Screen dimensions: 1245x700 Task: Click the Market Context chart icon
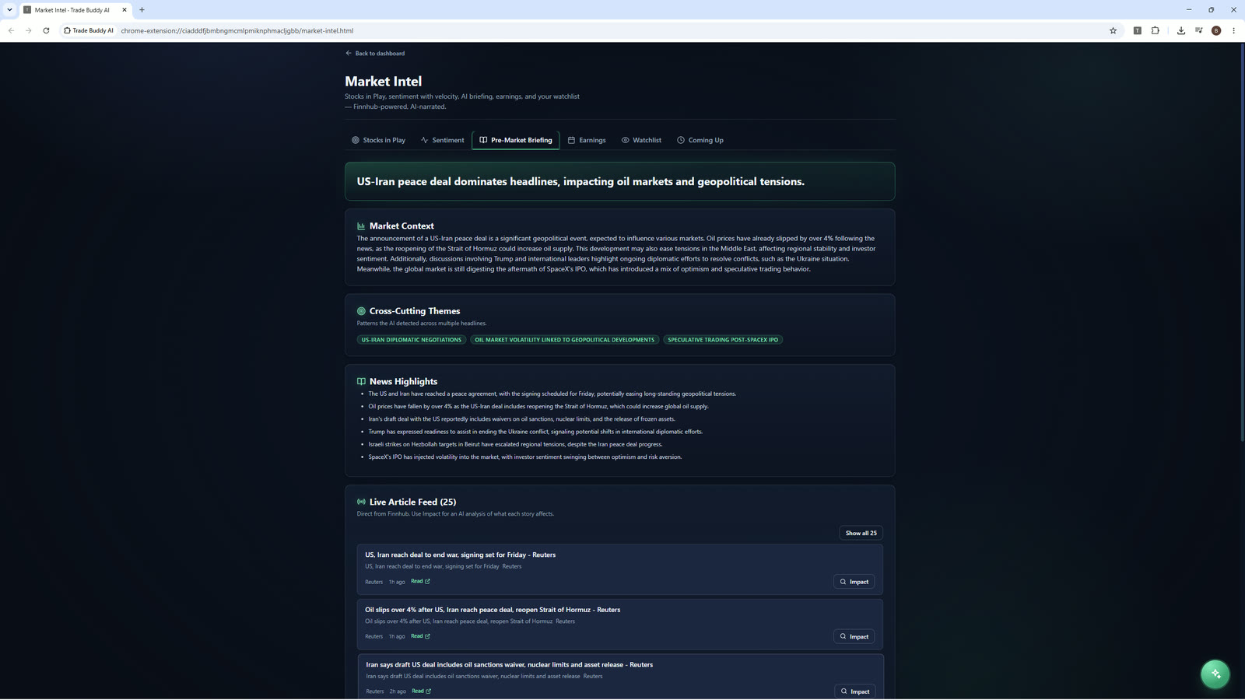click(x=361, y=226)
